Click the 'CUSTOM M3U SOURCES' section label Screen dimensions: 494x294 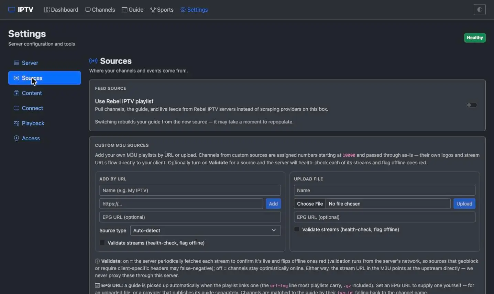(122, 145)
